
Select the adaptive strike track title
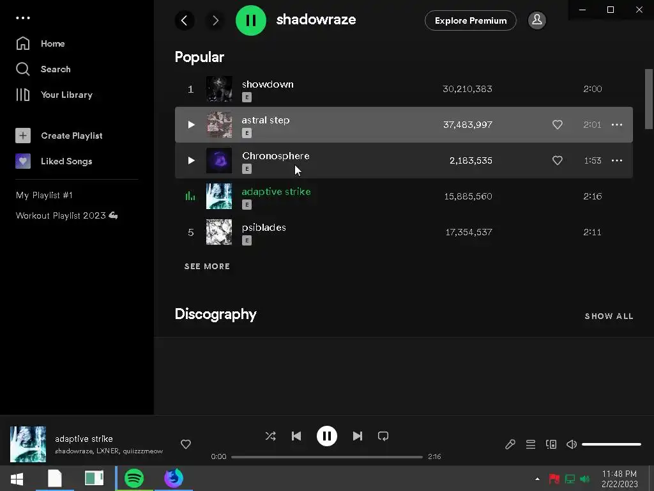[276, 192]
